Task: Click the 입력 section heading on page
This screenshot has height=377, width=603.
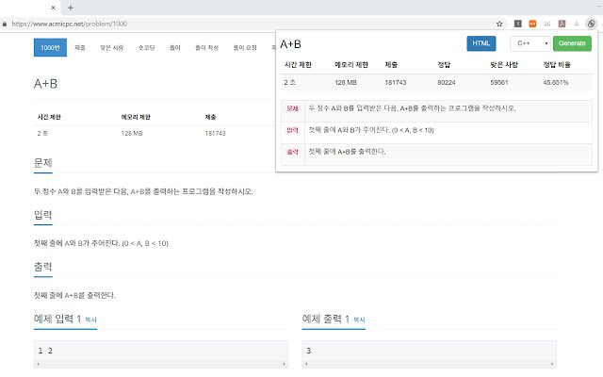Action: pyautogui.click(x=43, y=215)
